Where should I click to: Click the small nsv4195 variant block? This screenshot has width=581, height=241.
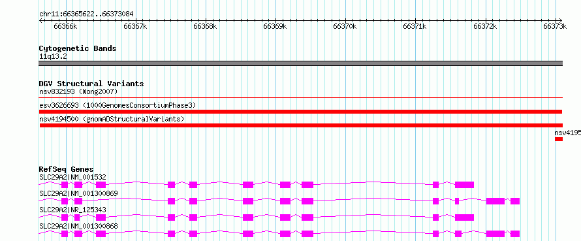point(559,139)
